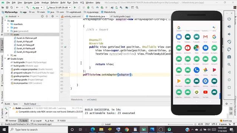Expand the manifests folder

coord(8,24)
